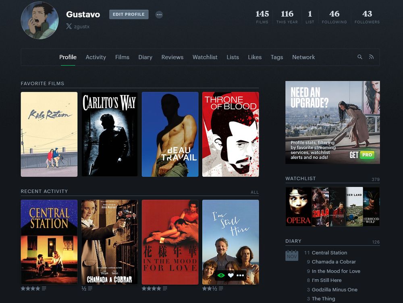The image size is (403, 303).
Task: Open the NOV calendar icon in Diary
Action: tap(292, 256)
